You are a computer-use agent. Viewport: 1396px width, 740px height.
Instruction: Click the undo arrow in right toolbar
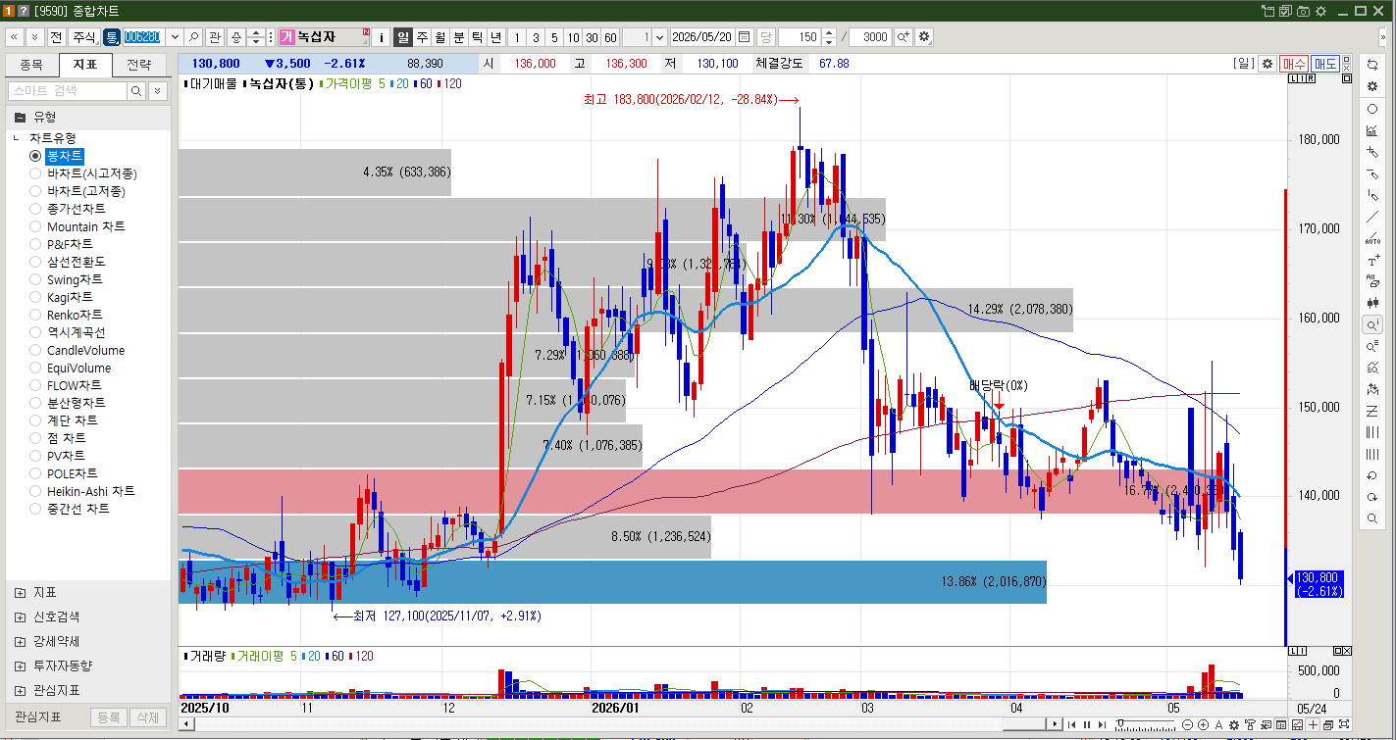[1372, 475]
